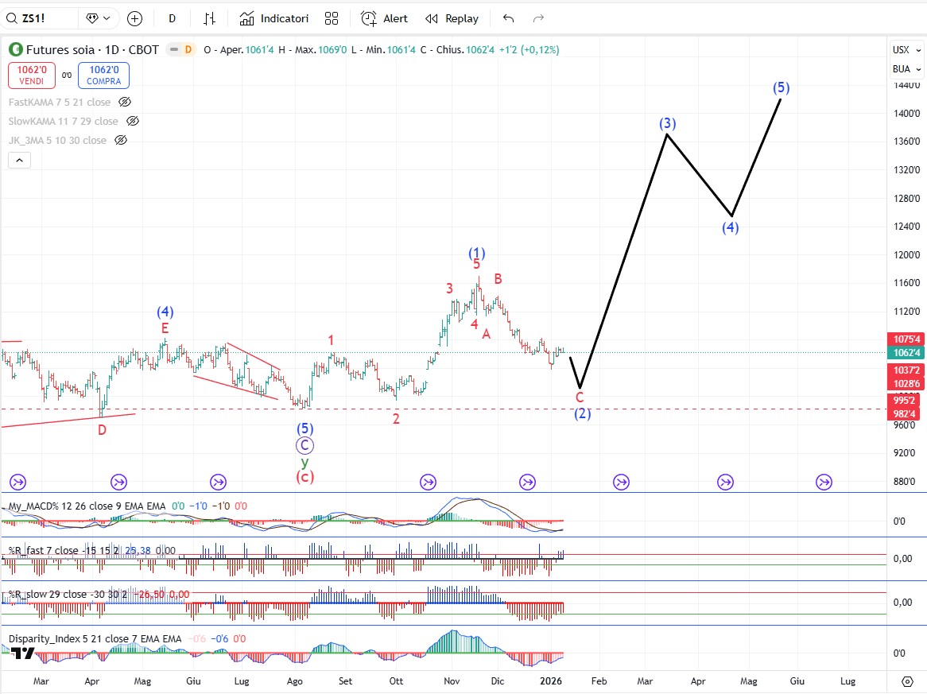Open the Indicatori panel
The width and height of the screenshot is (927, 694).
tap(273, 18)
